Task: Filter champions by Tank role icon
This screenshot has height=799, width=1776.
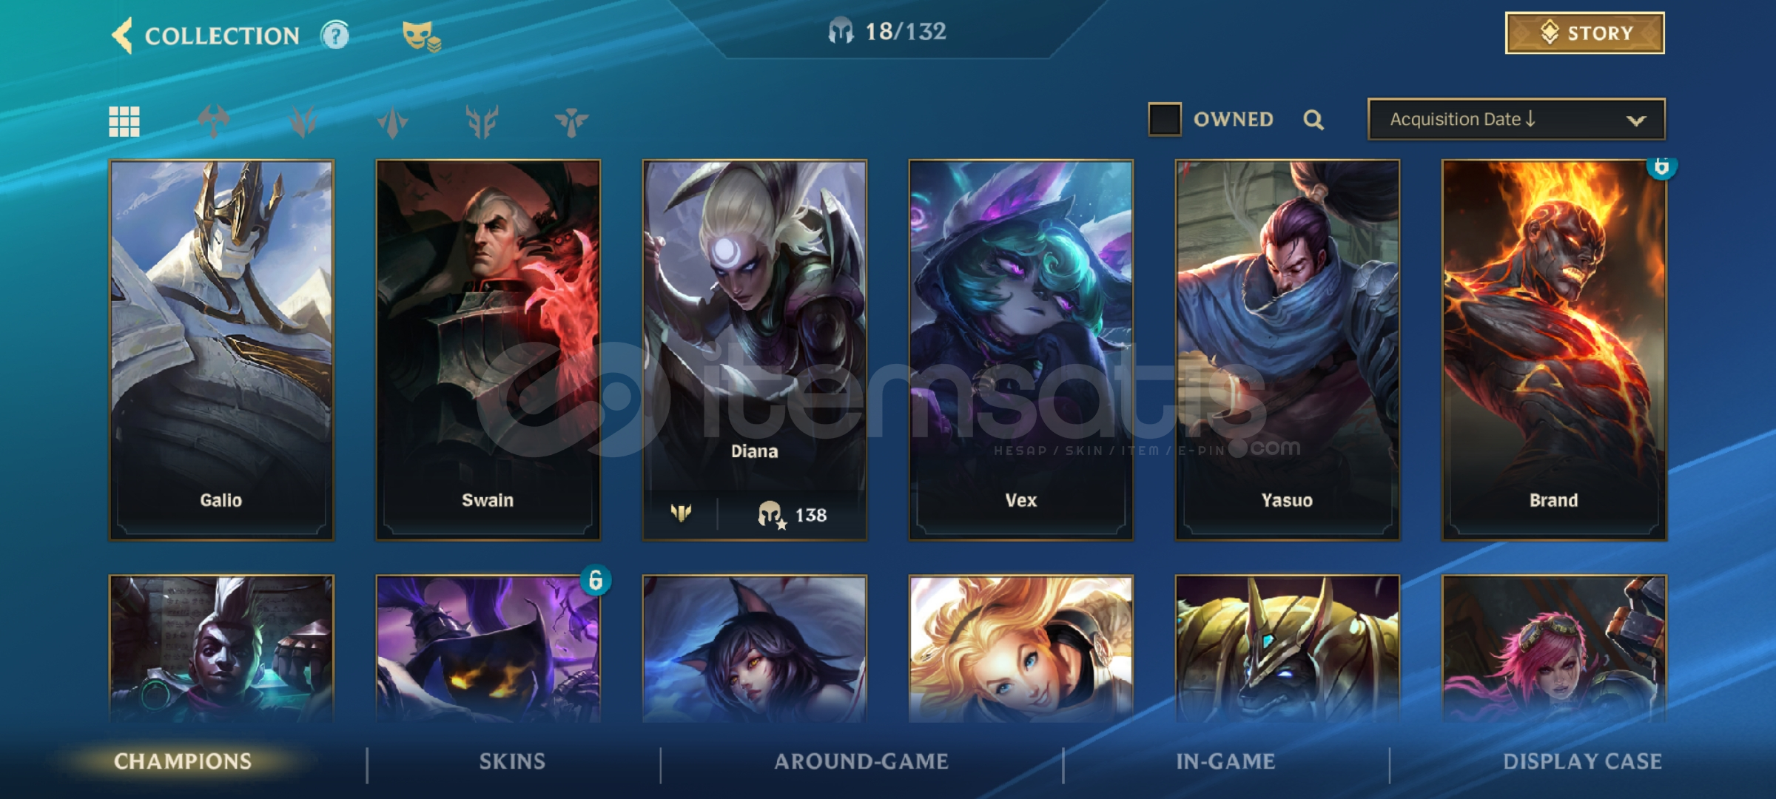Action: 482,121
